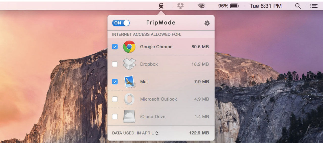Click the Creative Cloud menu bar icon
The height and width of the screenshot is (143, 323).
201,6
